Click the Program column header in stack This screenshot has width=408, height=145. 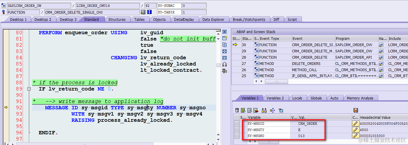click(x=356, y=39)
